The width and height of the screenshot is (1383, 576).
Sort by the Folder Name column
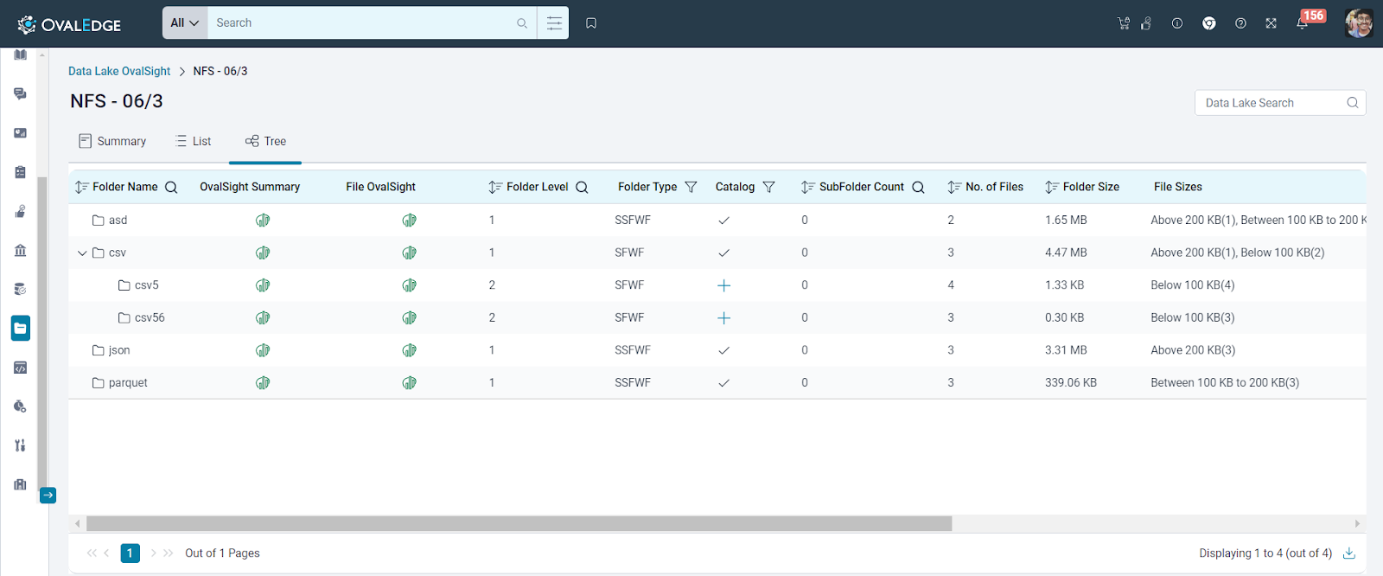tap(82, 187)
